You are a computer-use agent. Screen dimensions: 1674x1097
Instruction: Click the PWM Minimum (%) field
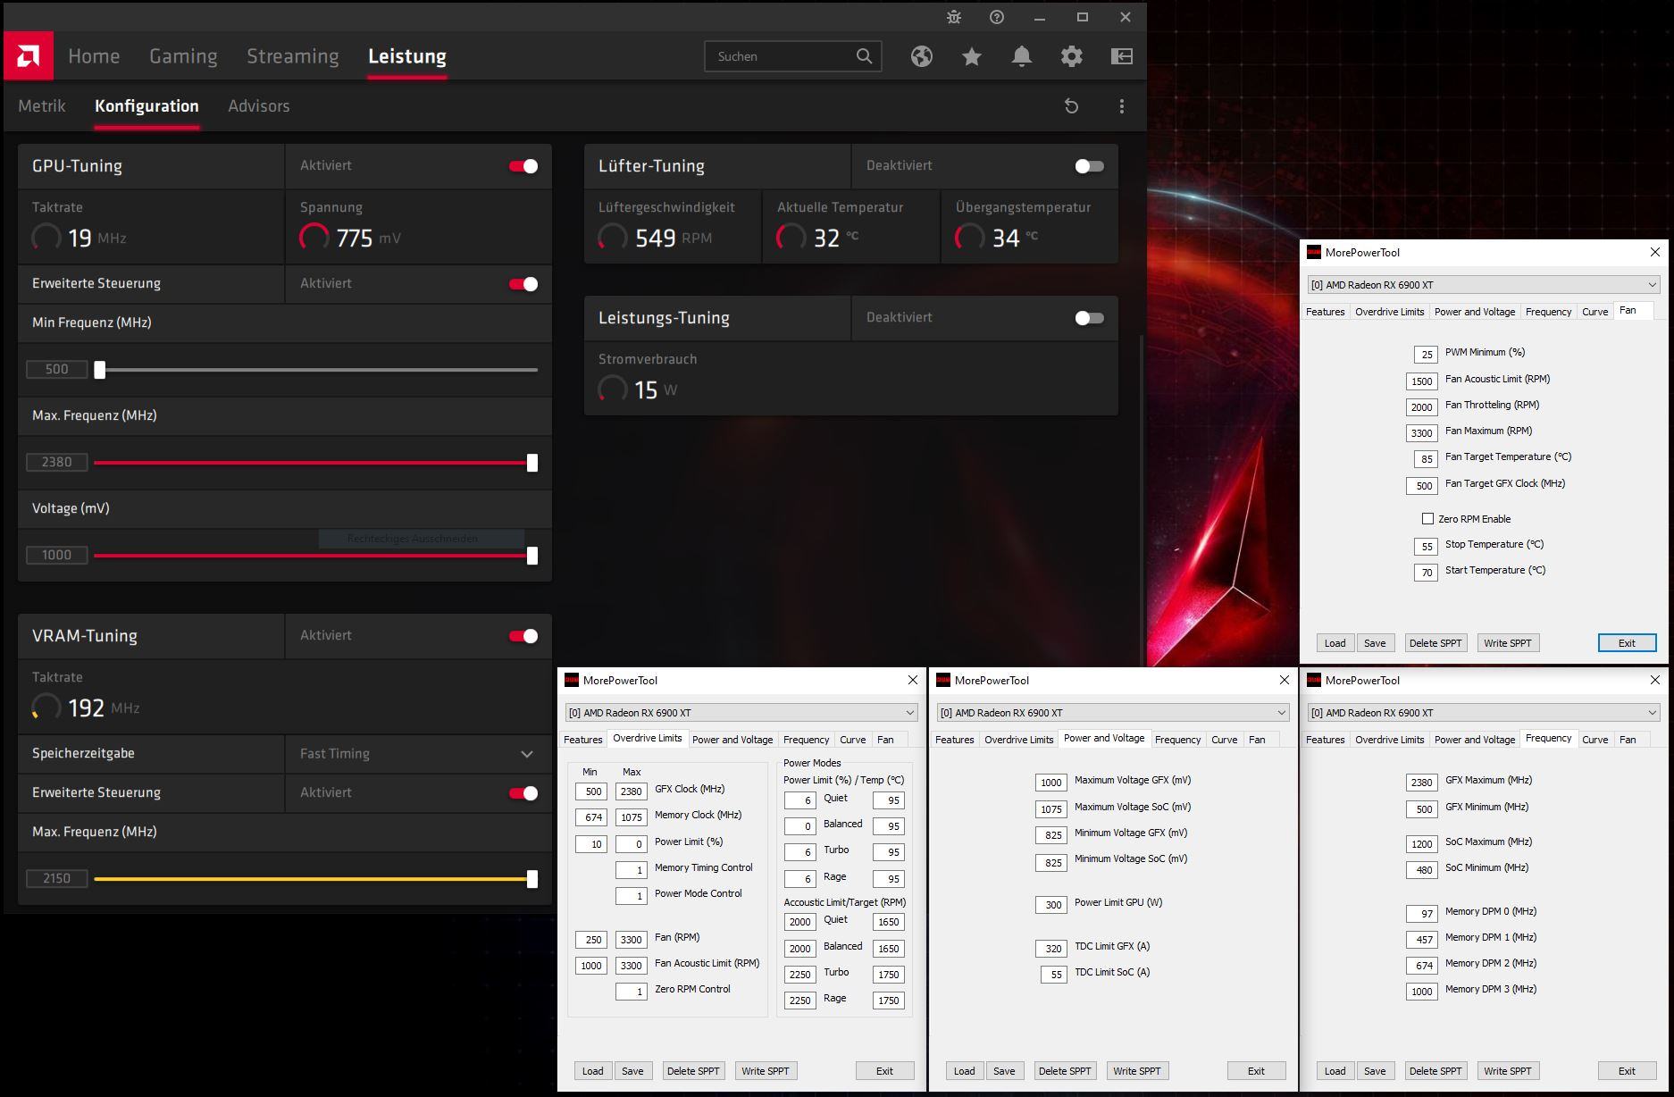[x=1426, y=355]
